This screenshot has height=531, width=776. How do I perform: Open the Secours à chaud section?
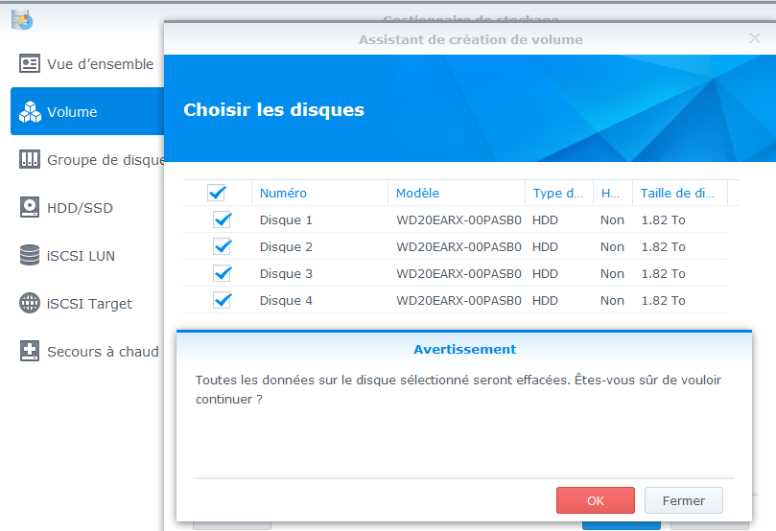tap(87, 351)
